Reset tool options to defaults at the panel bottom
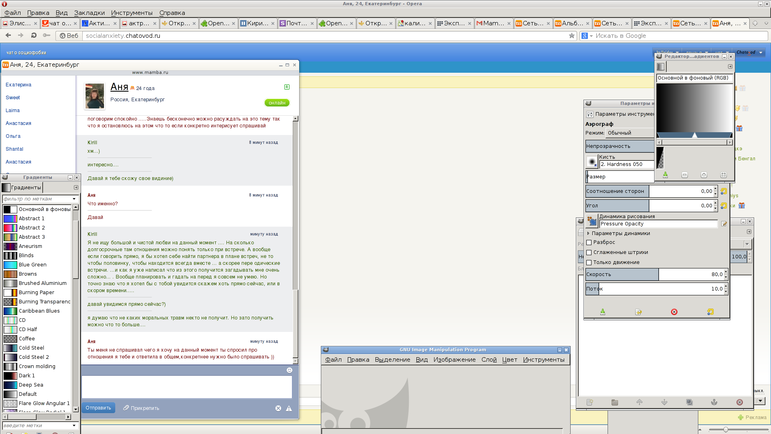Screen dimensions: 771x434 [710, 312]
